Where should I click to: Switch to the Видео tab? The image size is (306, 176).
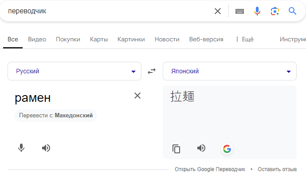37,39
